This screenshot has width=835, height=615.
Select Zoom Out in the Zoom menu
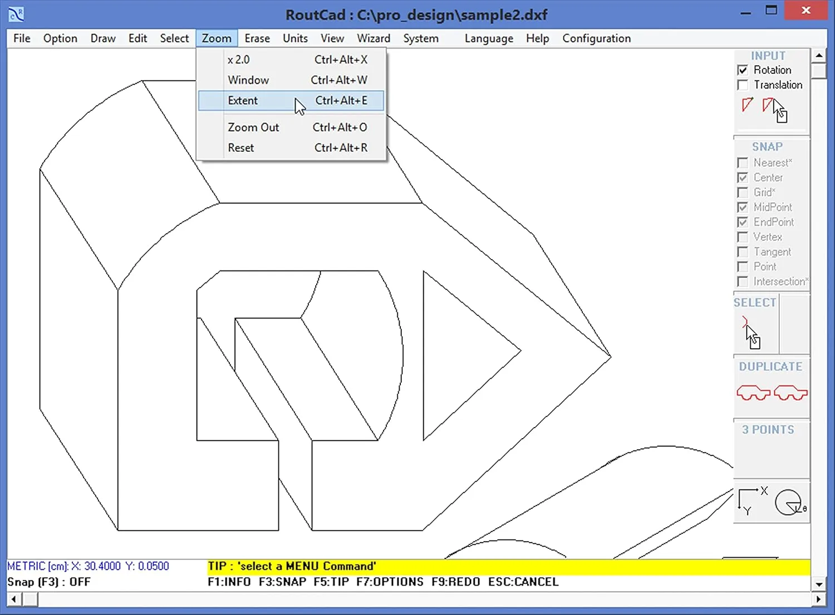253,127
